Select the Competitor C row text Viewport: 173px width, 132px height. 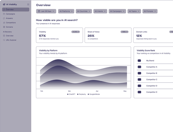[152, 80]
